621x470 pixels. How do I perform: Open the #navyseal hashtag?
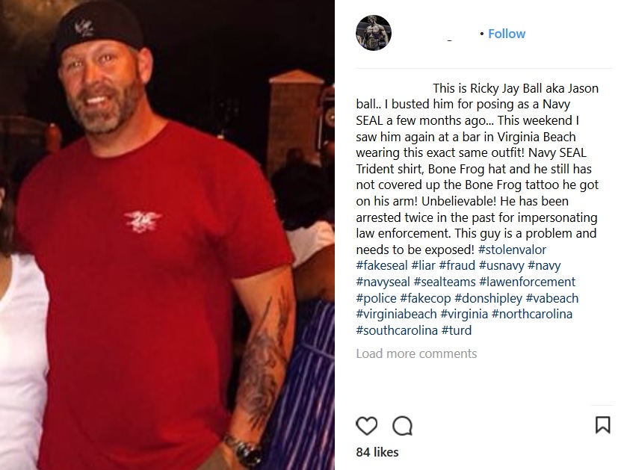pyautogui.click(x=383, y=282)
